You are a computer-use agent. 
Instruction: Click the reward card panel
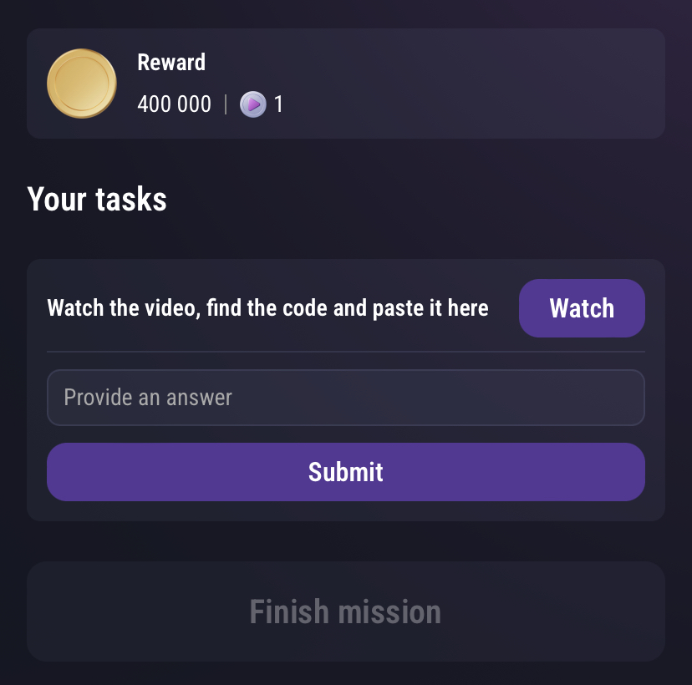(x=345, y=84)
